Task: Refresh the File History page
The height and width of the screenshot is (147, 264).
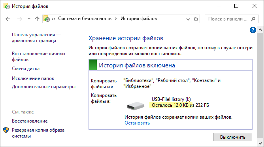Action: tap(196, 19)
